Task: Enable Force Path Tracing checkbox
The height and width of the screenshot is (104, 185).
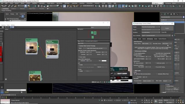Action: 156,67
